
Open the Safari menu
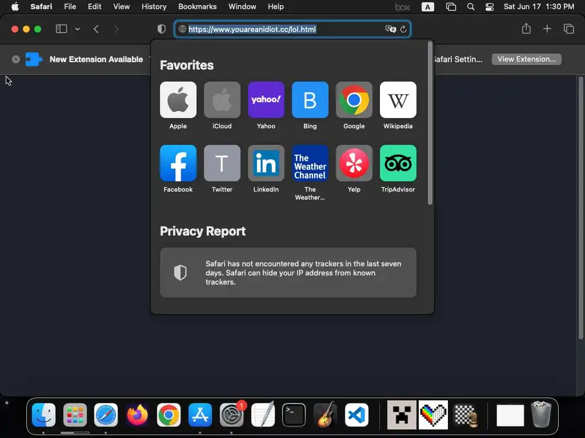point(41,7)
